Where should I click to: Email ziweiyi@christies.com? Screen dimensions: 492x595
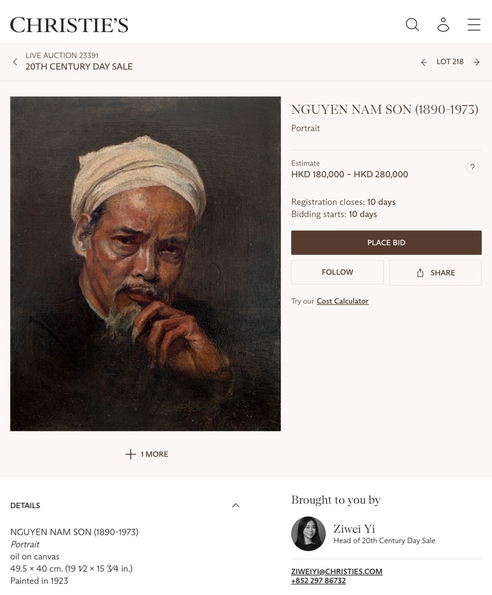point(336,572)
